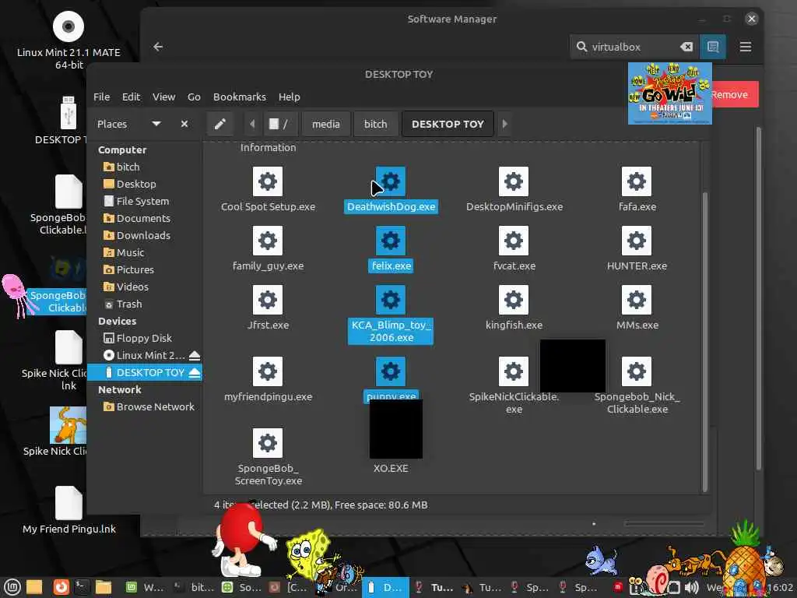797x598 pixels.
Task: Select fafa.exe file icon
Action: pos(637,181)
